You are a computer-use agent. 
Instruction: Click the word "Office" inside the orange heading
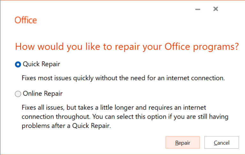(x=177, y=46)
